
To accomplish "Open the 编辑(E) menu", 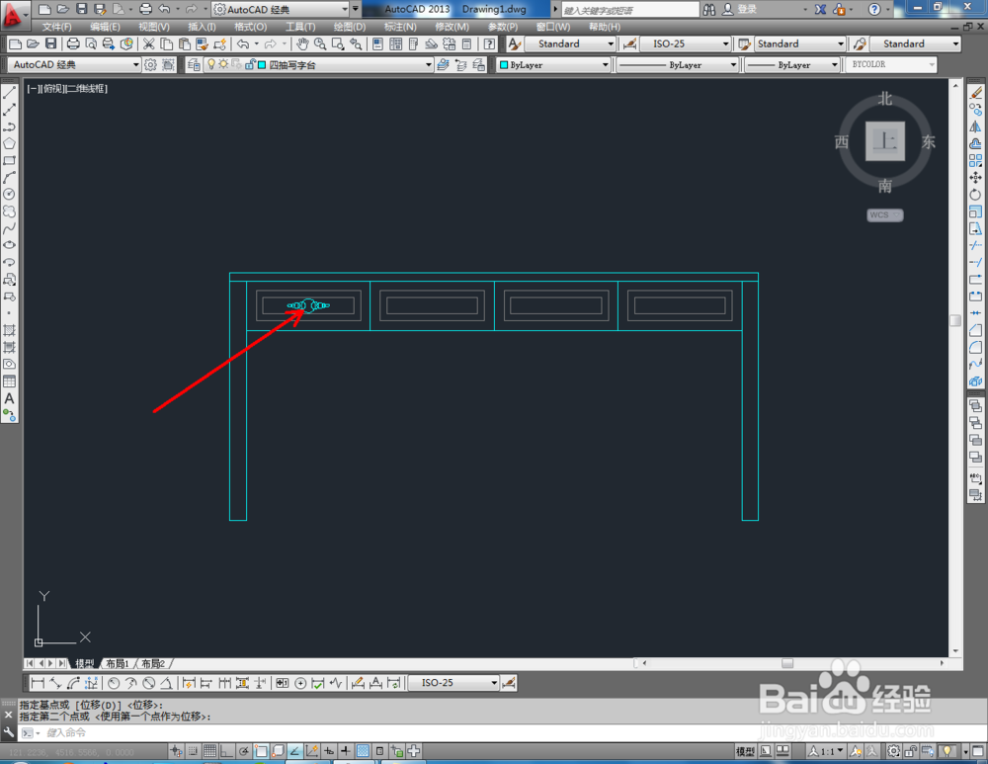I will 105,27.
